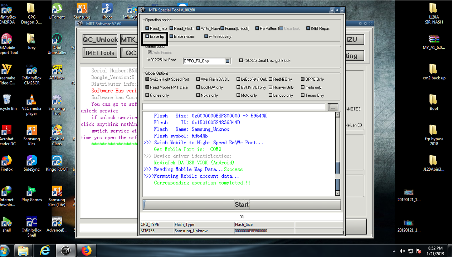Open InfinityBox CM2SCR shortcut
This screenshot has height=257, width=458.
click(x=31, y=75)
